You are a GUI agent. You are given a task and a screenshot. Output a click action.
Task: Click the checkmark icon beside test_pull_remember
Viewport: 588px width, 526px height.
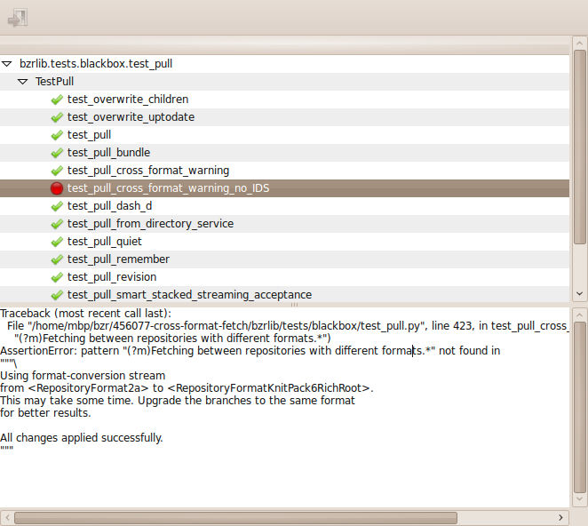57,259
